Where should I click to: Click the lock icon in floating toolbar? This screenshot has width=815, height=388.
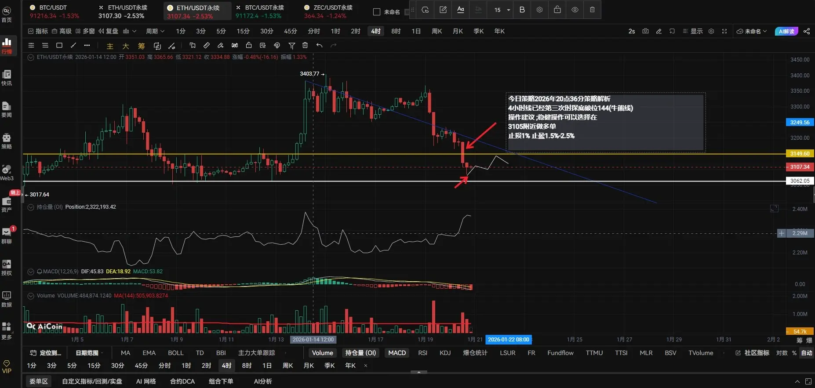pyautogui.click(x=557, y=10)
